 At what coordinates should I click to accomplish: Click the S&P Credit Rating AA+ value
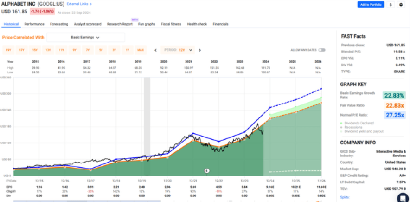(x=402, y=176)
